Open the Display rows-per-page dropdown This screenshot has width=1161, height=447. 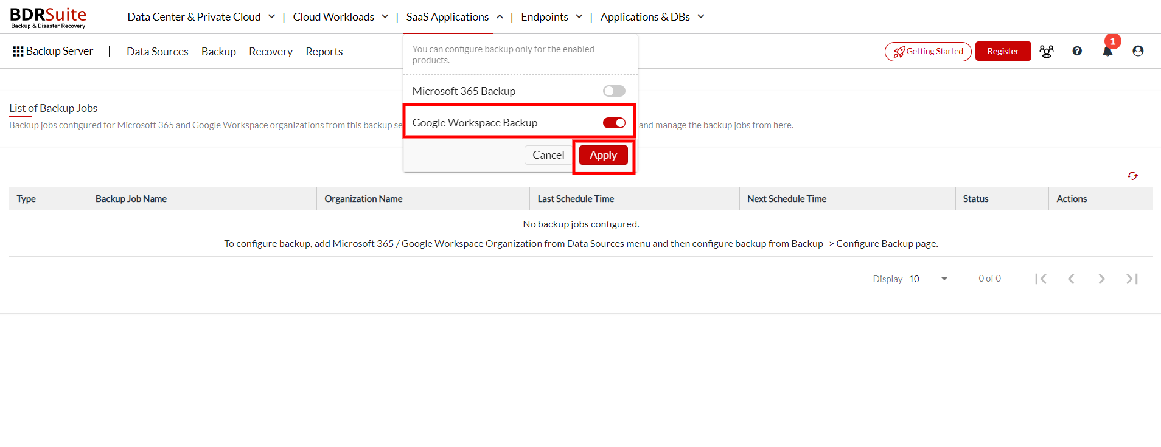click(x=929, y=279)
